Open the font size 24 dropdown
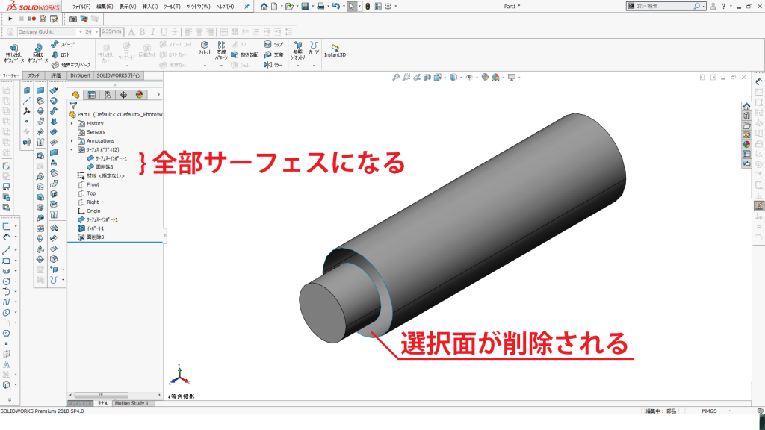 96,31
